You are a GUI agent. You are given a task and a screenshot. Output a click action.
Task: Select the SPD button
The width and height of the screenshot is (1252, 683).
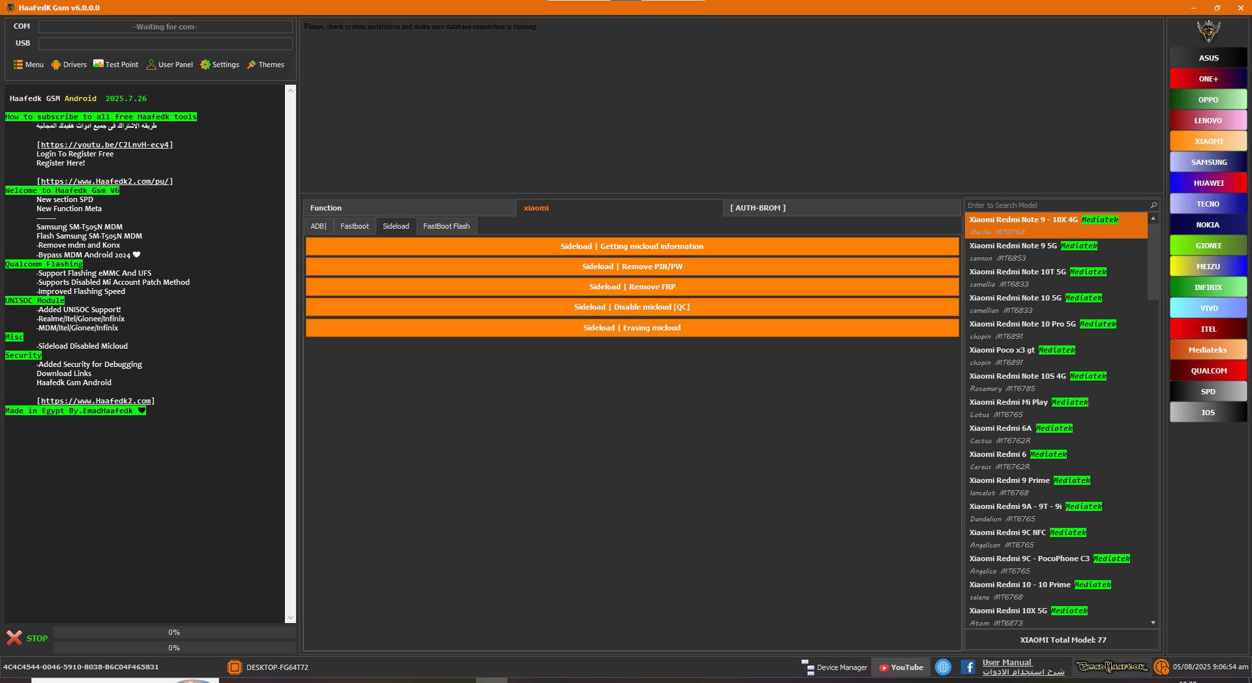pyautogui.click(x=1208, y=391)
